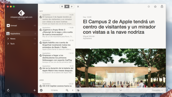
Task: Mark all items as read checkmark
Action: tap(41, 90)
